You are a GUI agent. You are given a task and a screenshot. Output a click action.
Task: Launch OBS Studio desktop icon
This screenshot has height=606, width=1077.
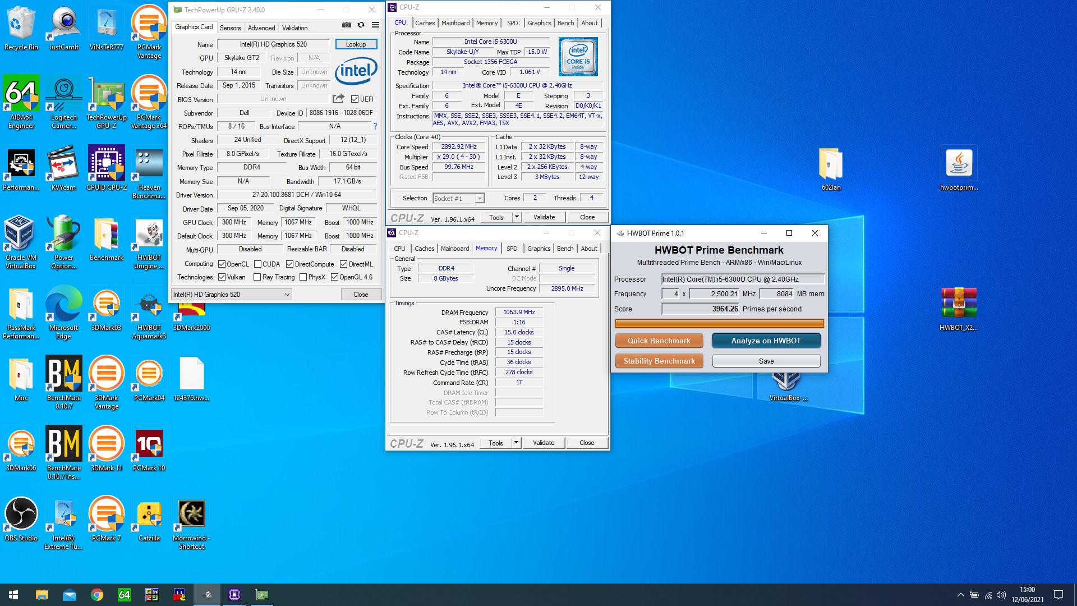pos(21,519)
